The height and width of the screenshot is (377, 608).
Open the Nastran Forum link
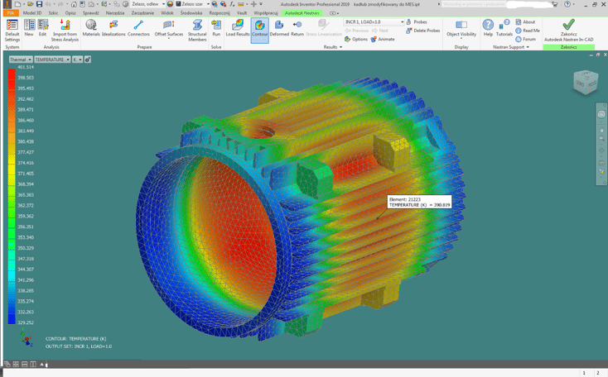[526, 39]
